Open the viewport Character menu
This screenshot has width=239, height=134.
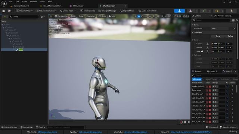pyautogui.click(x=90, y=16)
